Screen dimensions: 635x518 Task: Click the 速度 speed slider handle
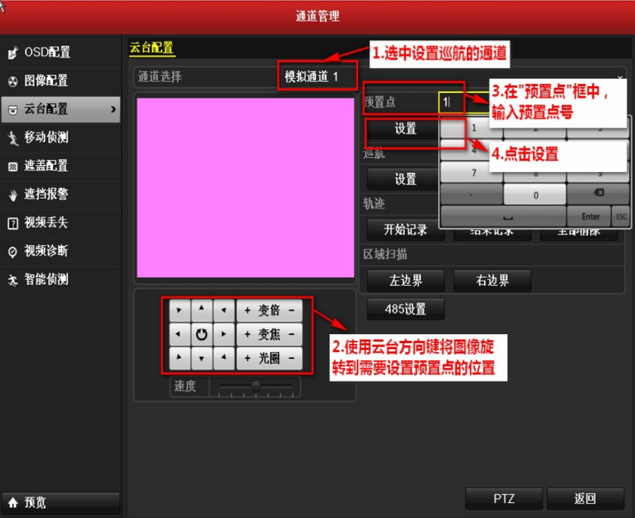(256, 386)
